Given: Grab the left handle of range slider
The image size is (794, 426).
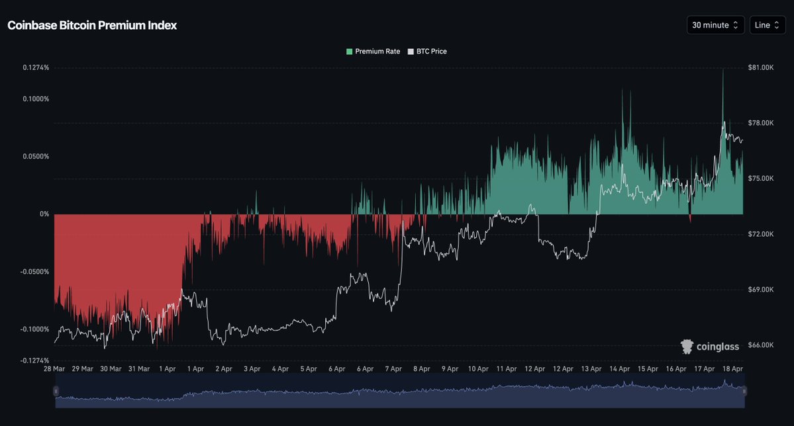Looking at the screenshot, I should 56,391.
